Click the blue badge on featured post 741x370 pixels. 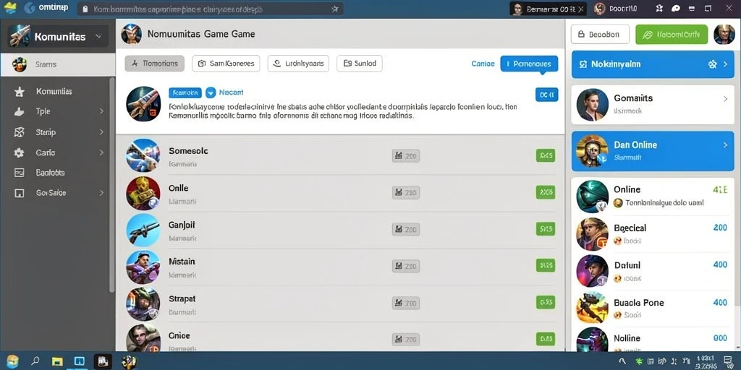(x=547, y=95)
